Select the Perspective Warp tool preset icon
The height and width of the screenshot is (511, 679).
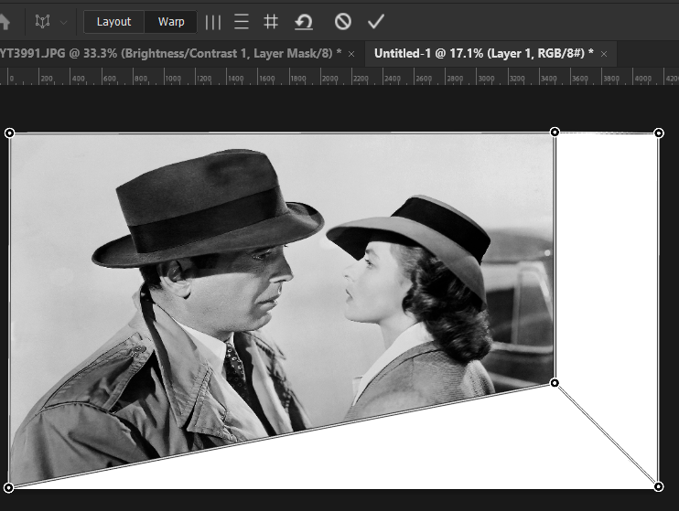42,21
